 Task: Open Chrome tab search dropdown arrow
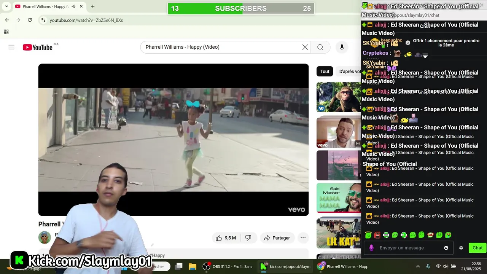(6, 6)
